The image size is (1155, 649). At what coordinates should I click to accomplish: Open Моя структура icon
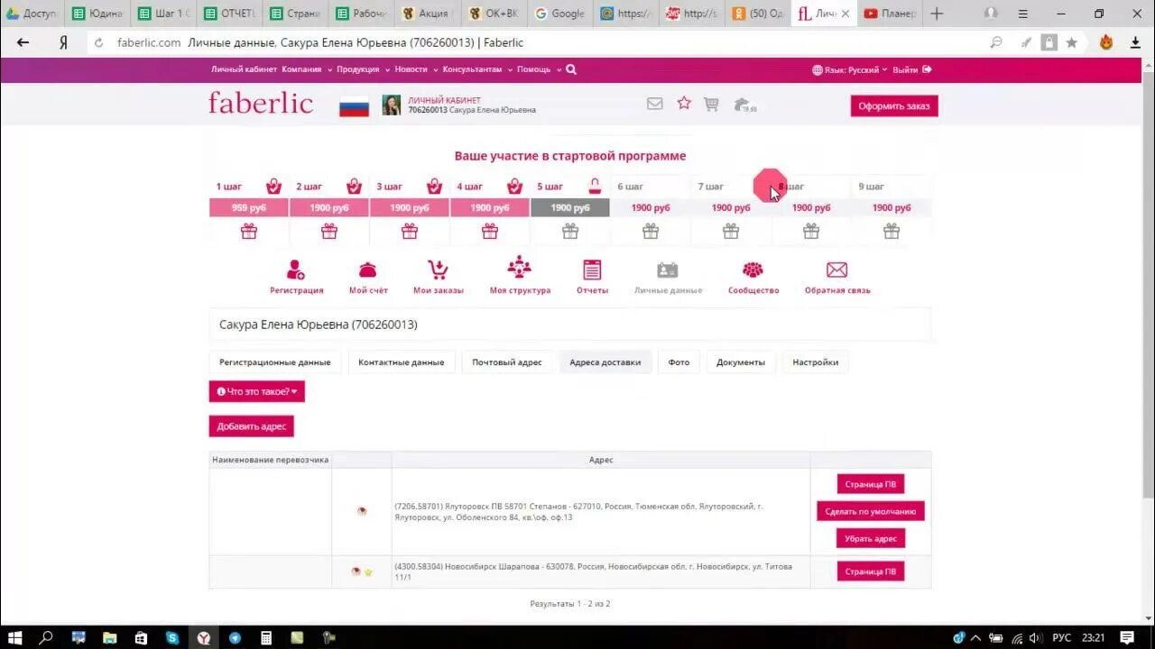click(520, 269)
